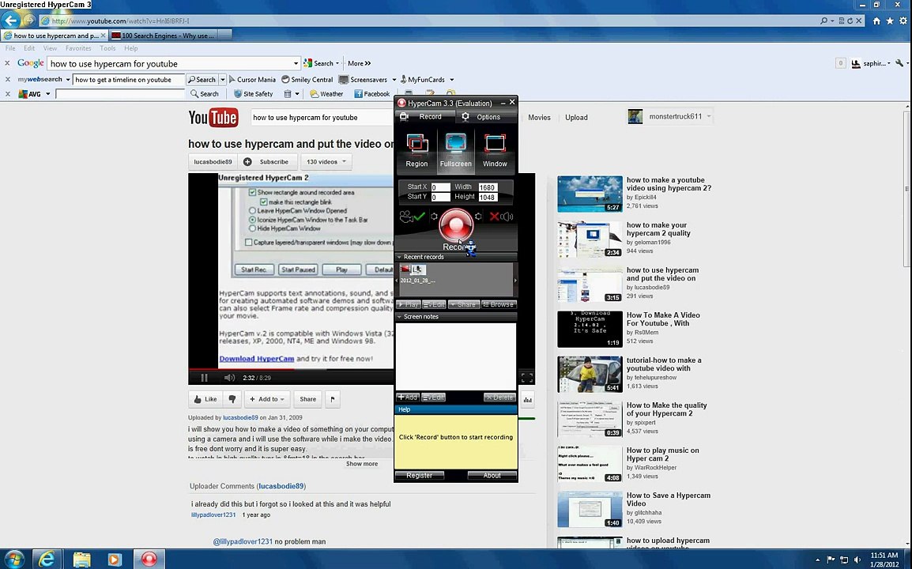
Task: Dislike the video with thumbs-down icon
Action: (x=232, y=399)
